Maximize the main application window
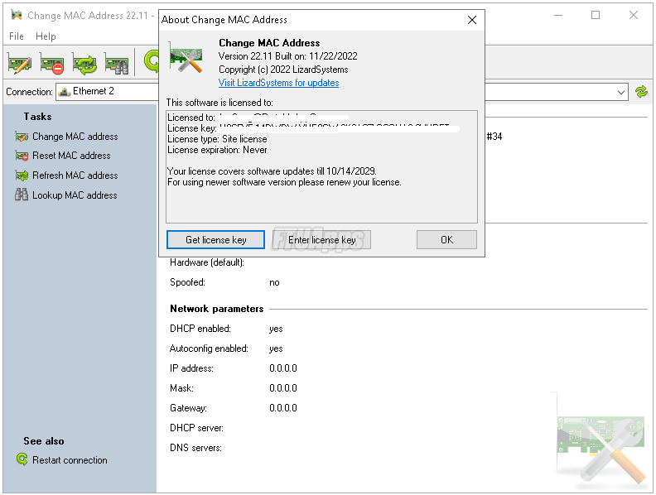Viewport: 656px width, 495px height. (596, 15)
